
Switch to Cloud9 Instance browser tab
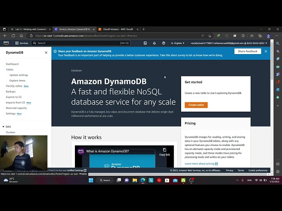(118, 29)
